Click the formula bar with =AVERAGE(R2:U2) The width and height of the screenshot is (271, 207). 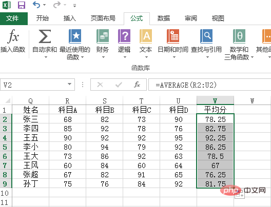(x=209, y=85)
